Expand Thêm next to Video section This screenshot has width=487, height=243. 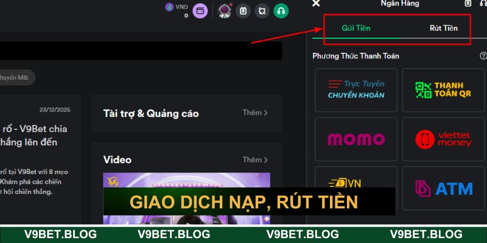click(255, 160)
